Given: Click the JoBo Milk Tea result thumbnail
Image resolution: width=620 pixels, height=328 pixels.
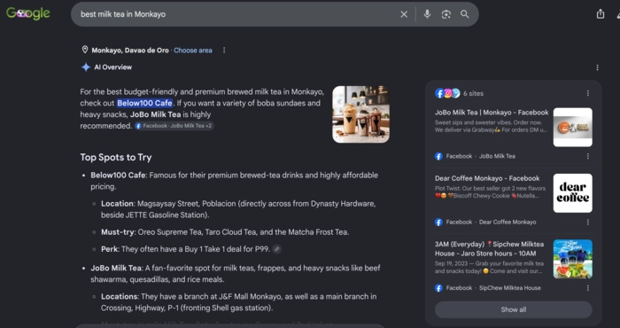Looking at the screenshot, I should click(572, 128).
